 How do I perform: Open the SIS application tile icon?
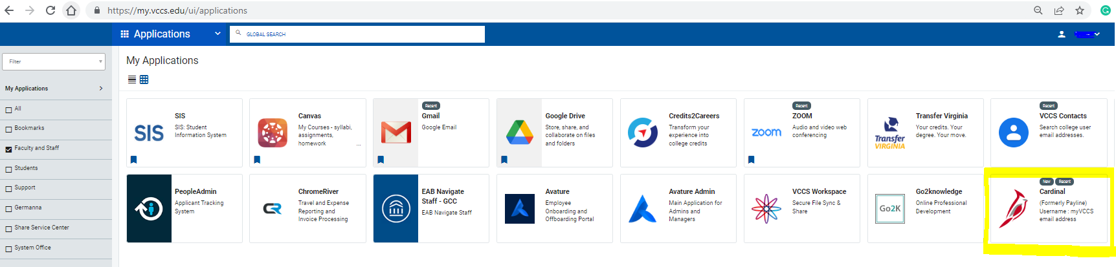149,133
